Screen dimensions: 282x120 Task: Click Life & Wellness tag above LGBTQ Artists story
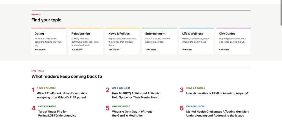pyautogui.click(x=121, y=88)
